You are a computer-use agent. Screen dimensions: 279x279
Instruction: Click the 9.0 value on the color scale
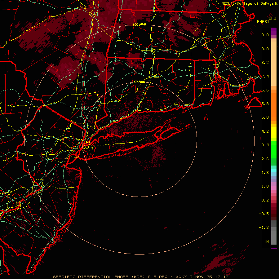click(x=265, y=49)
